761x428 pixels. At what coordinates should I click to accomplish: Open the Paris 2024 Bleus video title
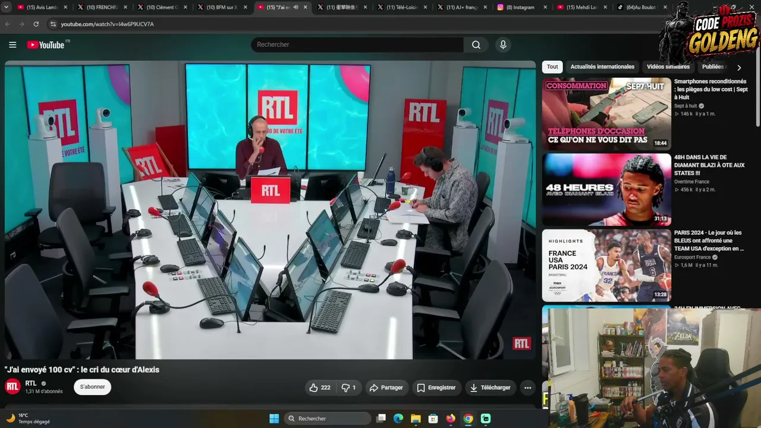pyautogui.click(x=709, y=241)
